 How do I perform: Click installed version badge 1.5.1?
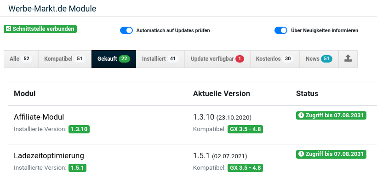pyautogui.click(x=77, y=168)
